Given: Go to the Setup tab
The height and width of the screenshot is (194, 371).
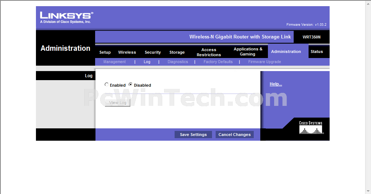Looking at the screenshot, I should (105, 52).
